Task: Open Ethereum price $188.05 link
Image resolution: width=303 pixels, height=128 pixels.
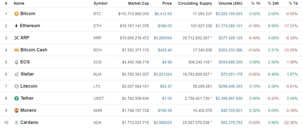Action: pos(165,26)
